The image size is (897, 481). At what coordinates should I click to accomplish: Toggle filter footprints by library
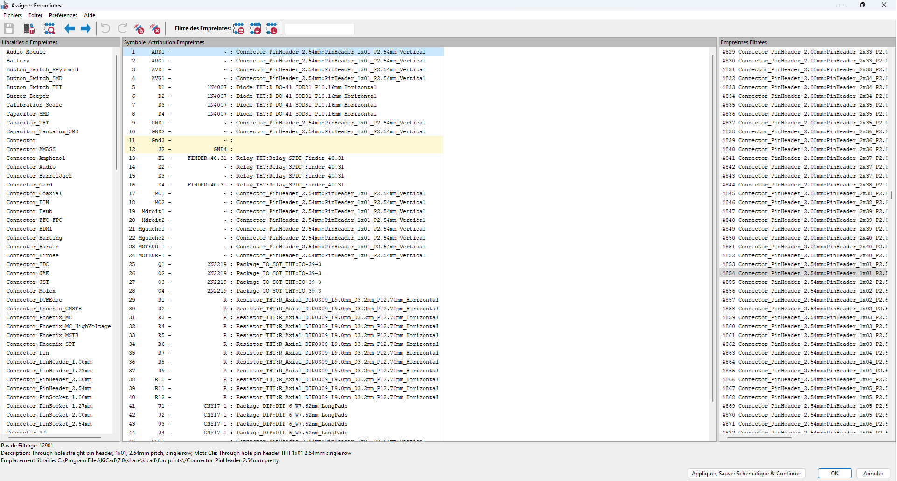pyautogui.click(x=271, y=29)
